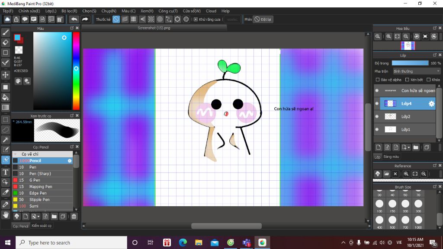The image size is (443, 249).
Task: Switch to the Bảng màu tab
Action: 391,156
